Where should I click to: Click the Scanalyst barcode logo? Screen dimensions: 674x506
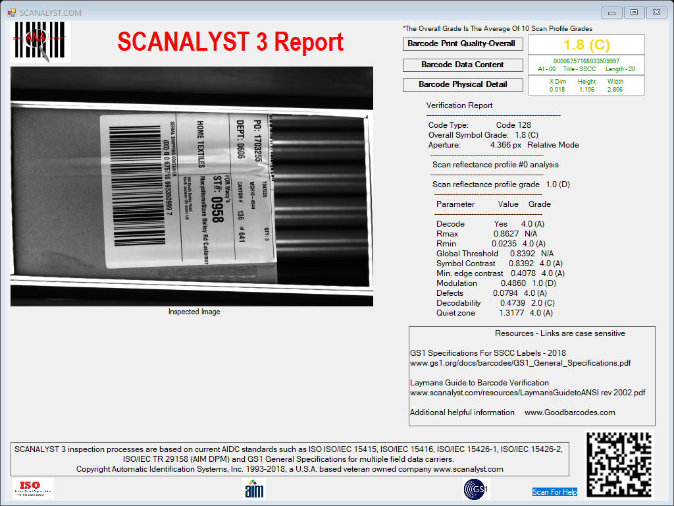pos(40,42)
